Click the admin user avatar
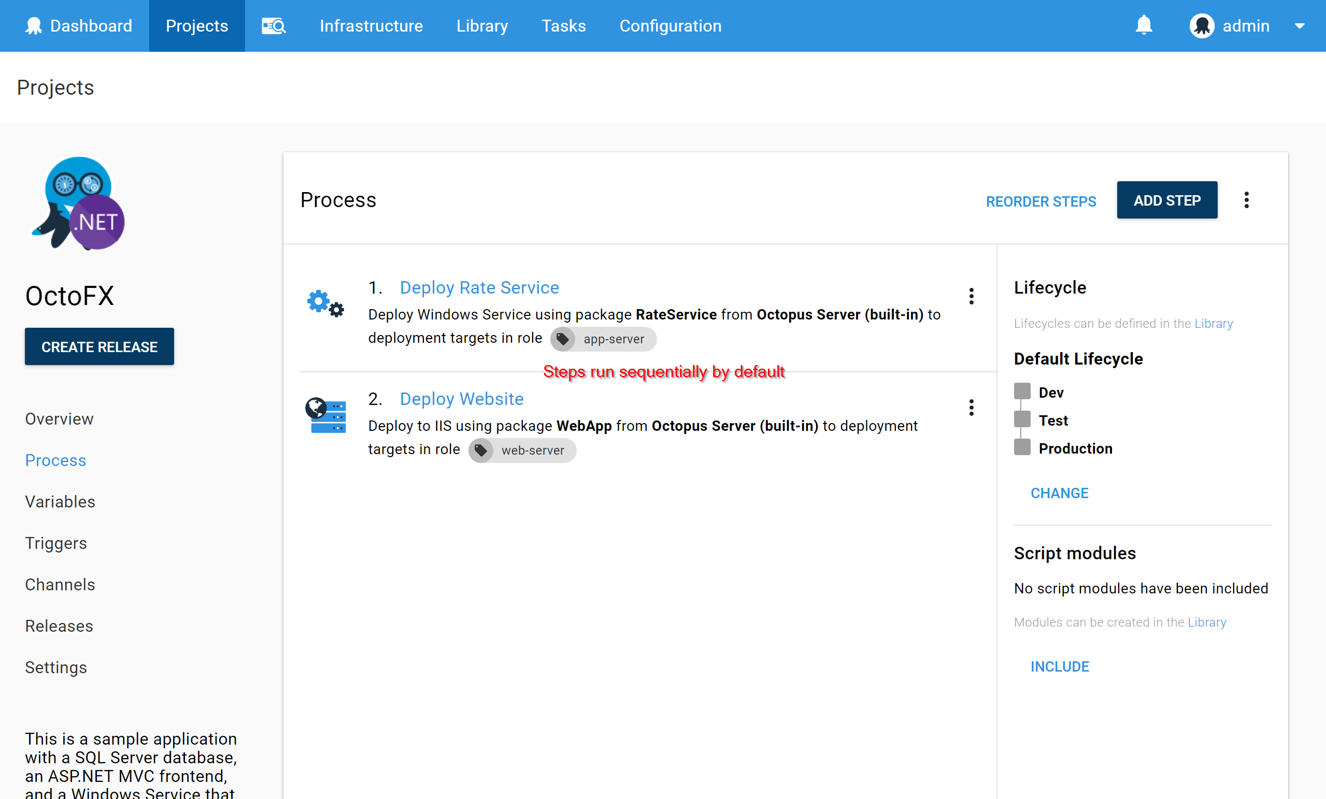 pos(1202,26)
